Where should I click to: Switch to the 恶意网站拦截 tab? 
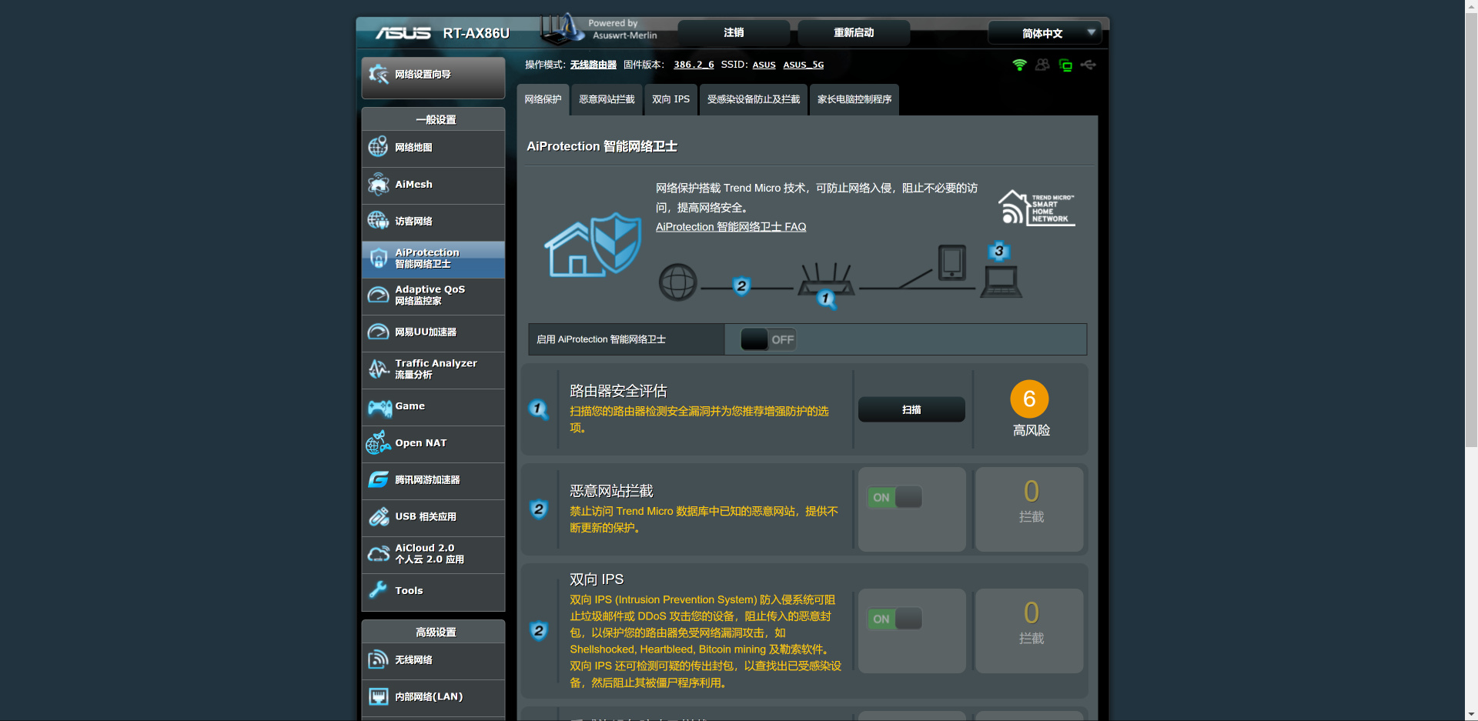tap(607, 99)
